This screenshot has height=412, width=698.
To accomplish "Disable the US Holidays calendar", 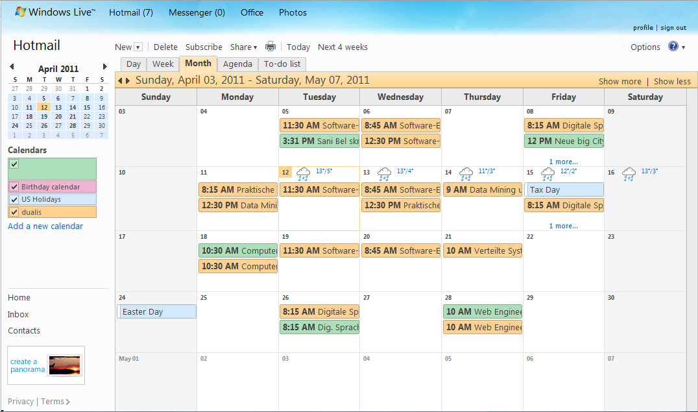I will [x=14, y=199].
